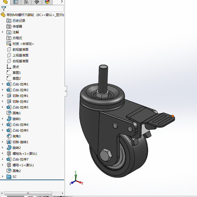Select the 螺母<1>(默认) library feature icon
Image resolution: width=197 pixels, height=197 pixels.
[9, 165]
